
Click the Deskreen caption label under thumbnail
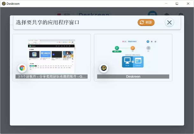click(133, 77)
